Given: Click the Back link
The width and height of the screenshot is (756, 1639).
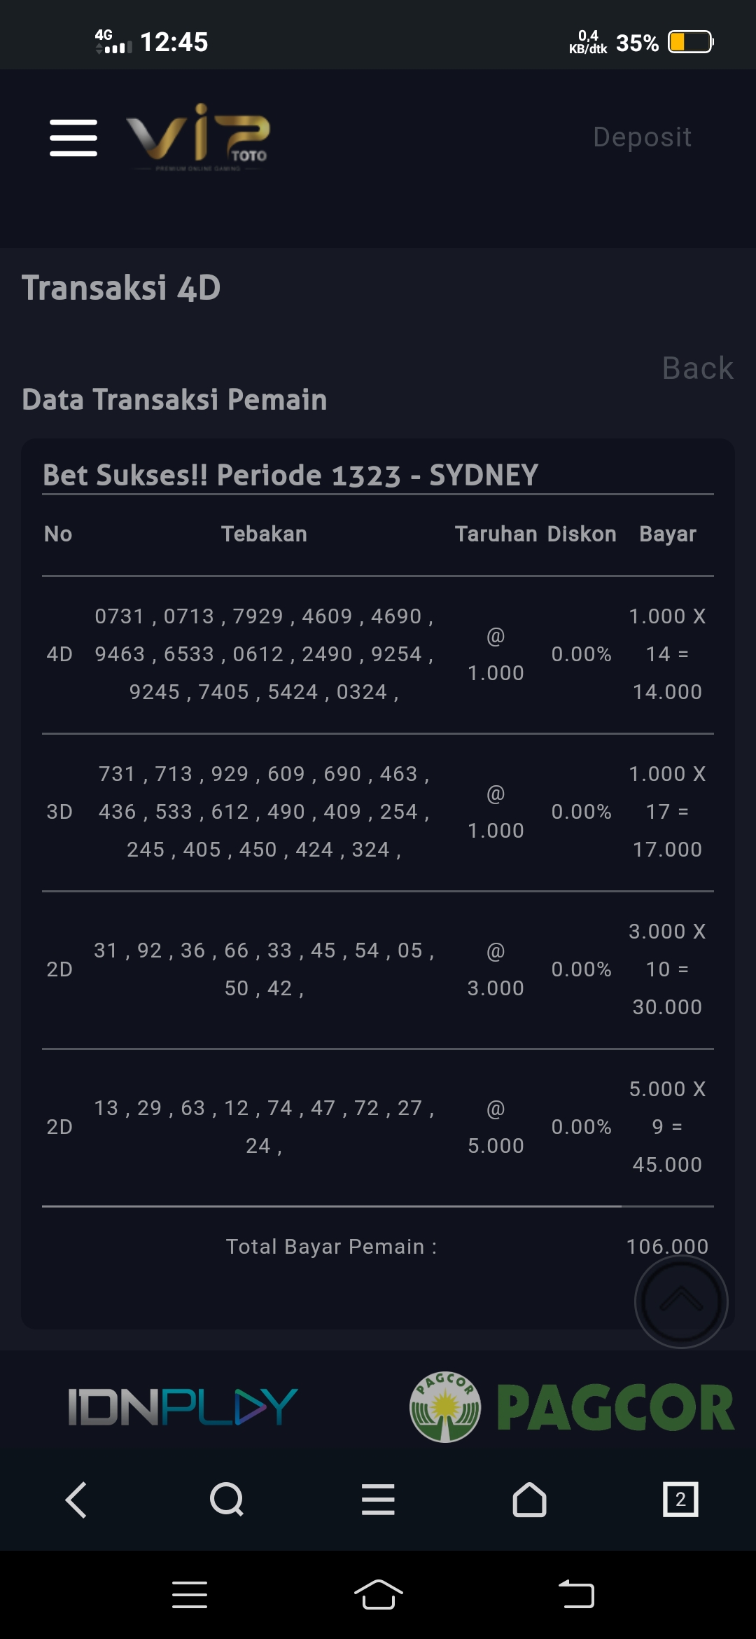Looking at the screenshot, I should [x=697, y=368].
